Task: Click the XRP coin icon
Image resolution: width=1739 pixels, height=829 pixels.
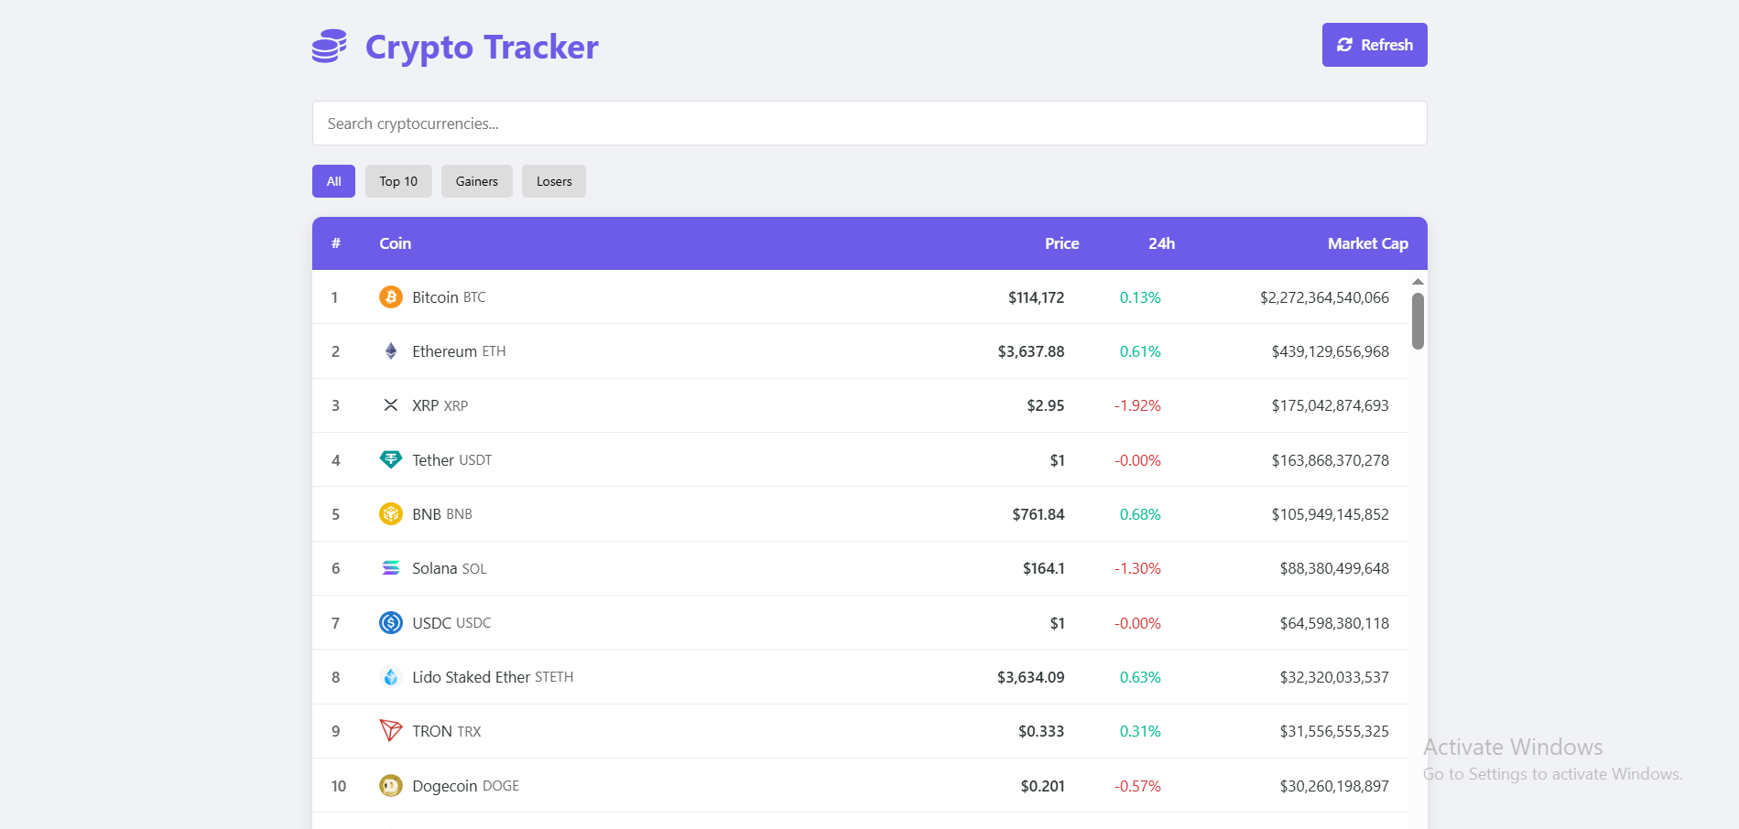Action: point(391,405)
